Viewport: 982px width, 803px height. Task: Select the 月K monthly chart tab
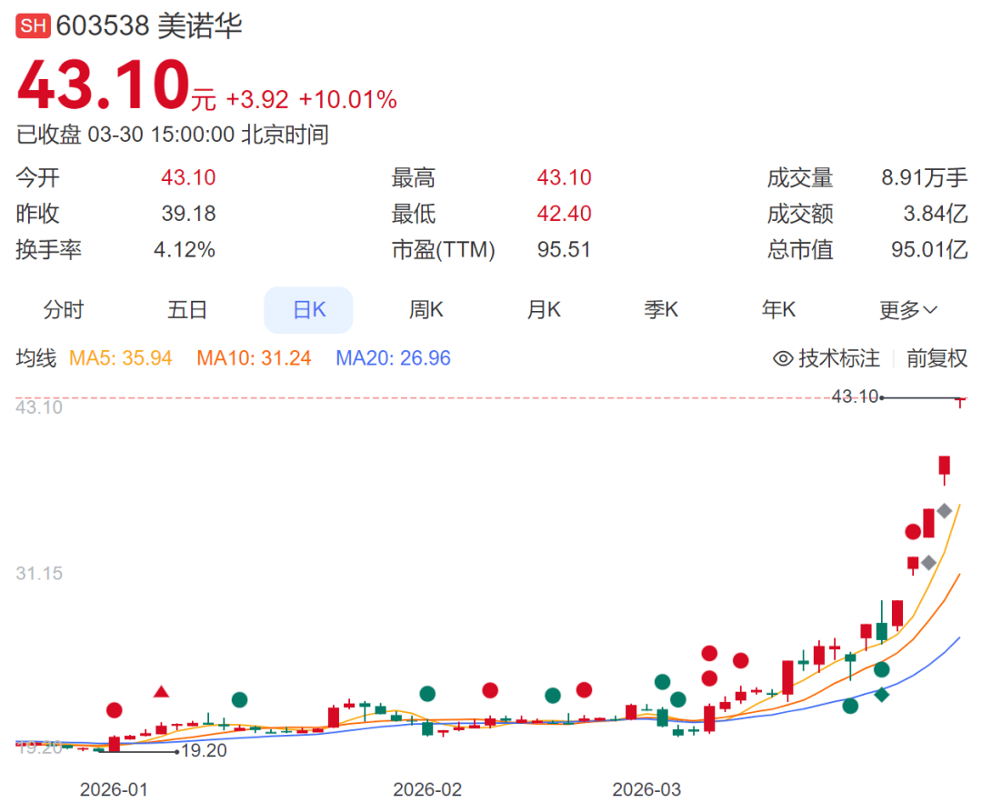[544, 310]
